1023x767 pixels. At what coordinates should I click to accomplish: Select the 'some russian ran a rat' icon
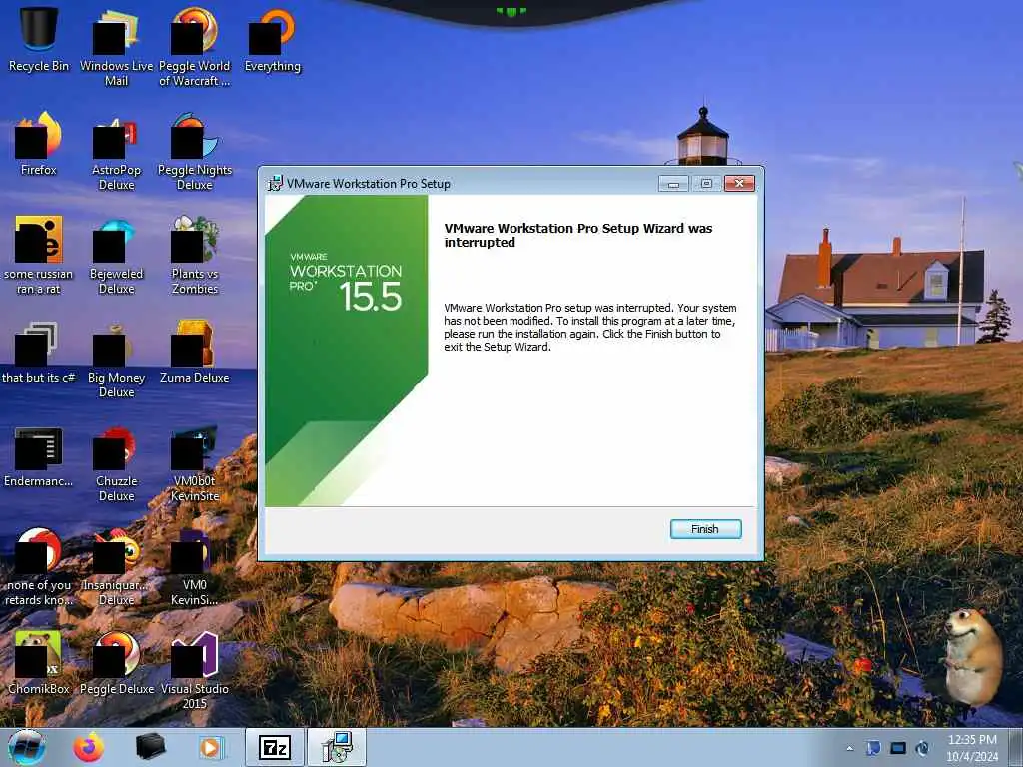[39, 255]
